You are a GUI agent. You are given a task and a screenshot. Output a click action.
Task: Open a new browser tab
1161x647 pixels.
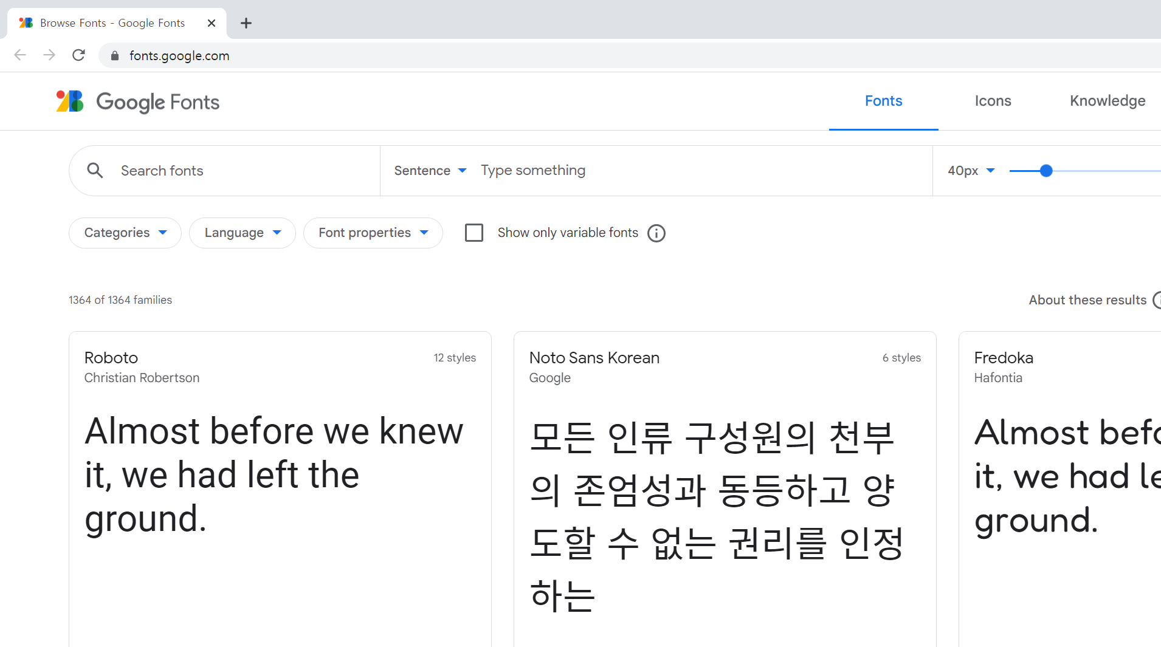[246, 23]
